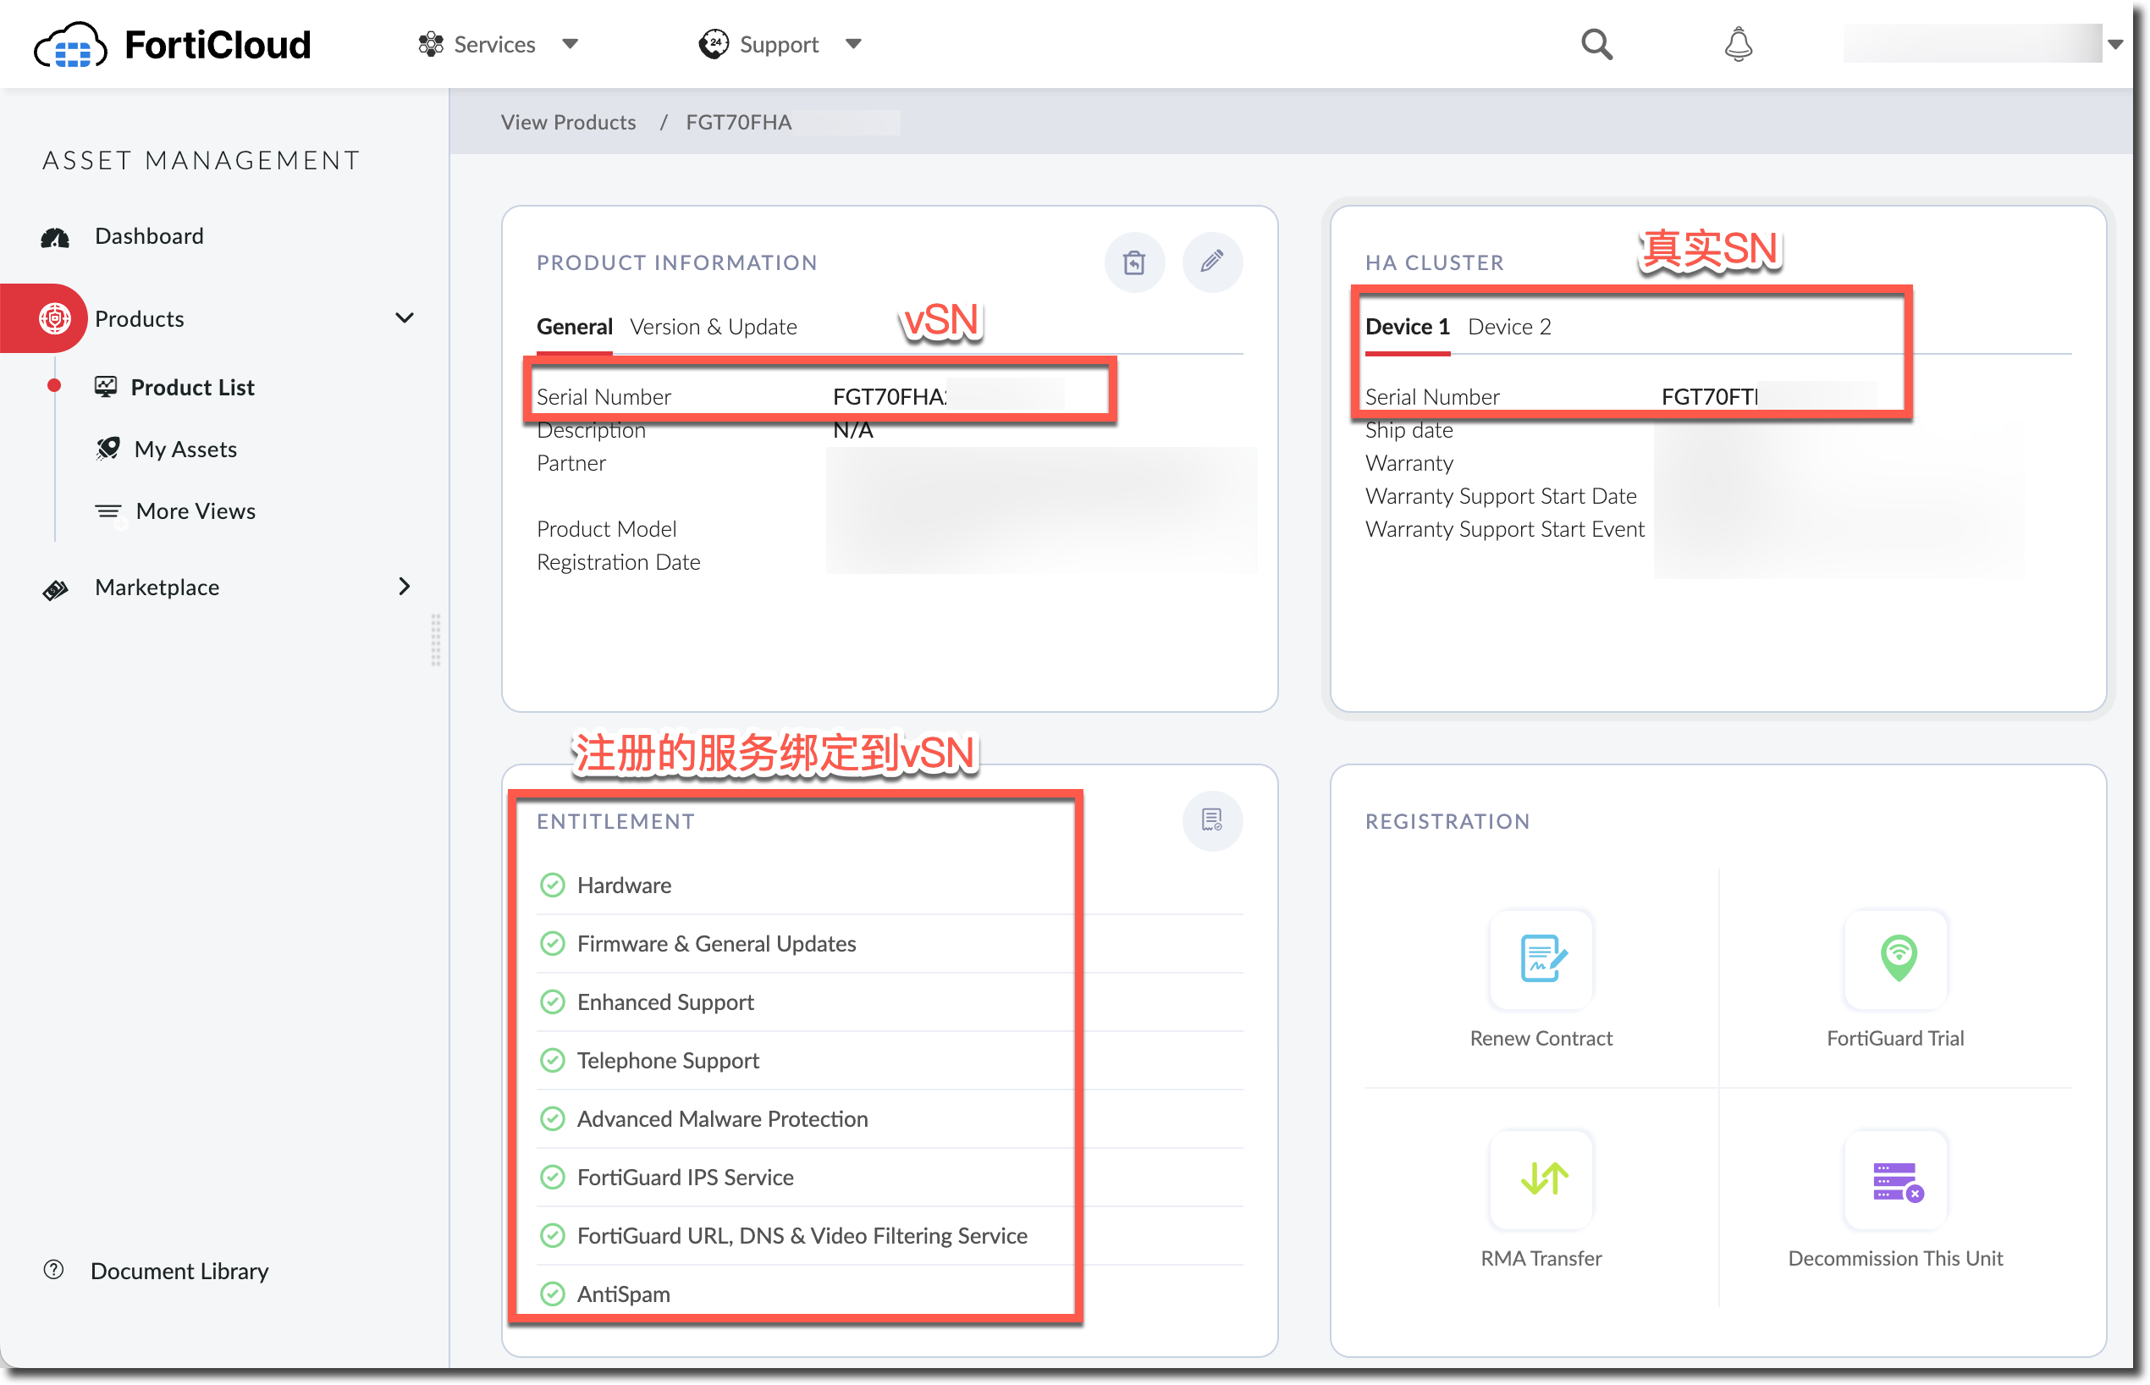The height and width of the screenshot is (1385, 2150).
Task: Start FortiGuard Trial via its icon
Action: click(1895, 958)
